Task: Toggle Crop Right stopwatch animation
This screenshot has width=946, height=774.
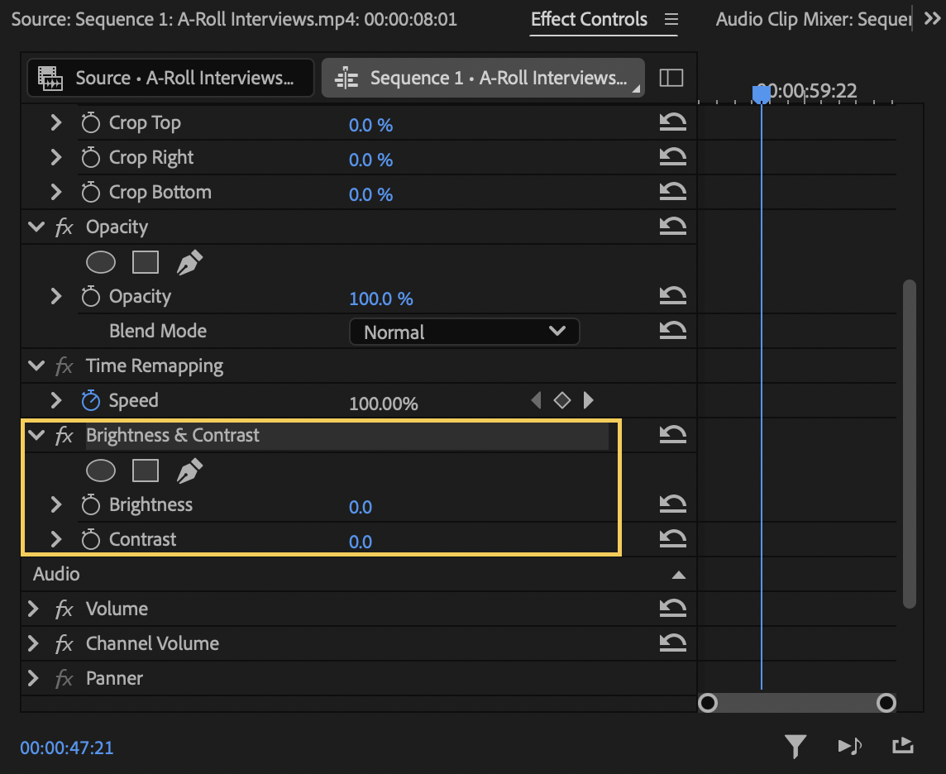Action: 90,157
